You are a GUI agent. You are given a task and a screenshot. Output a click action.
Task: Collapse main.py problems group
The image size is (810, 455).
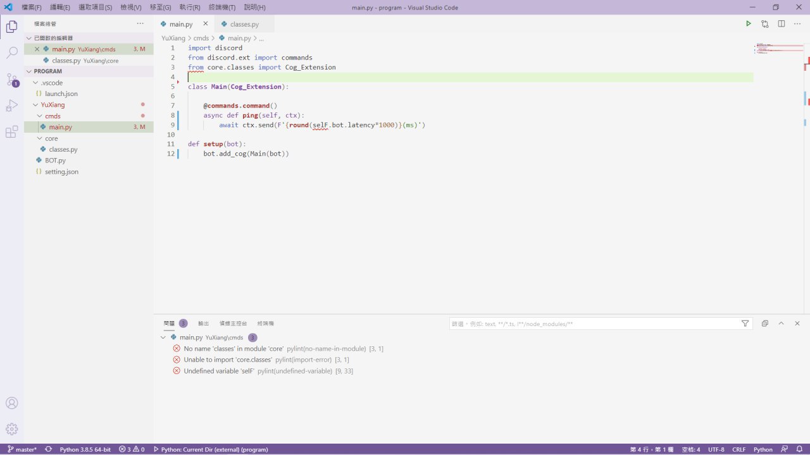tap(163, 337)
